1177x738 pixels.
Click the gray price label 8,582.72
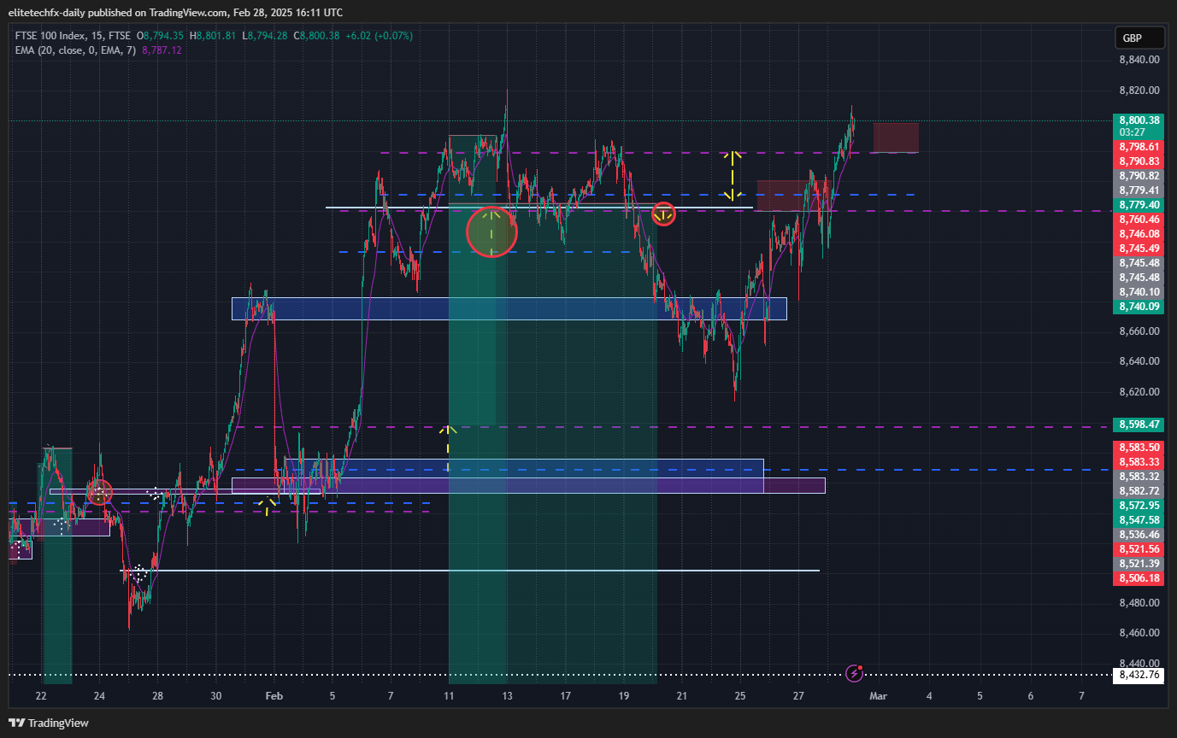pyautogui.click(x=1139, y=491)
